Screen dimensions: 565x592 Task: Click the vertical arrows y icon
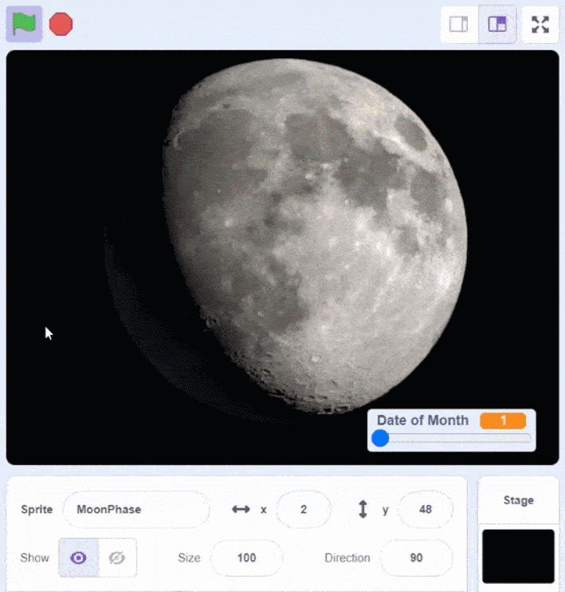click(363, 509)
